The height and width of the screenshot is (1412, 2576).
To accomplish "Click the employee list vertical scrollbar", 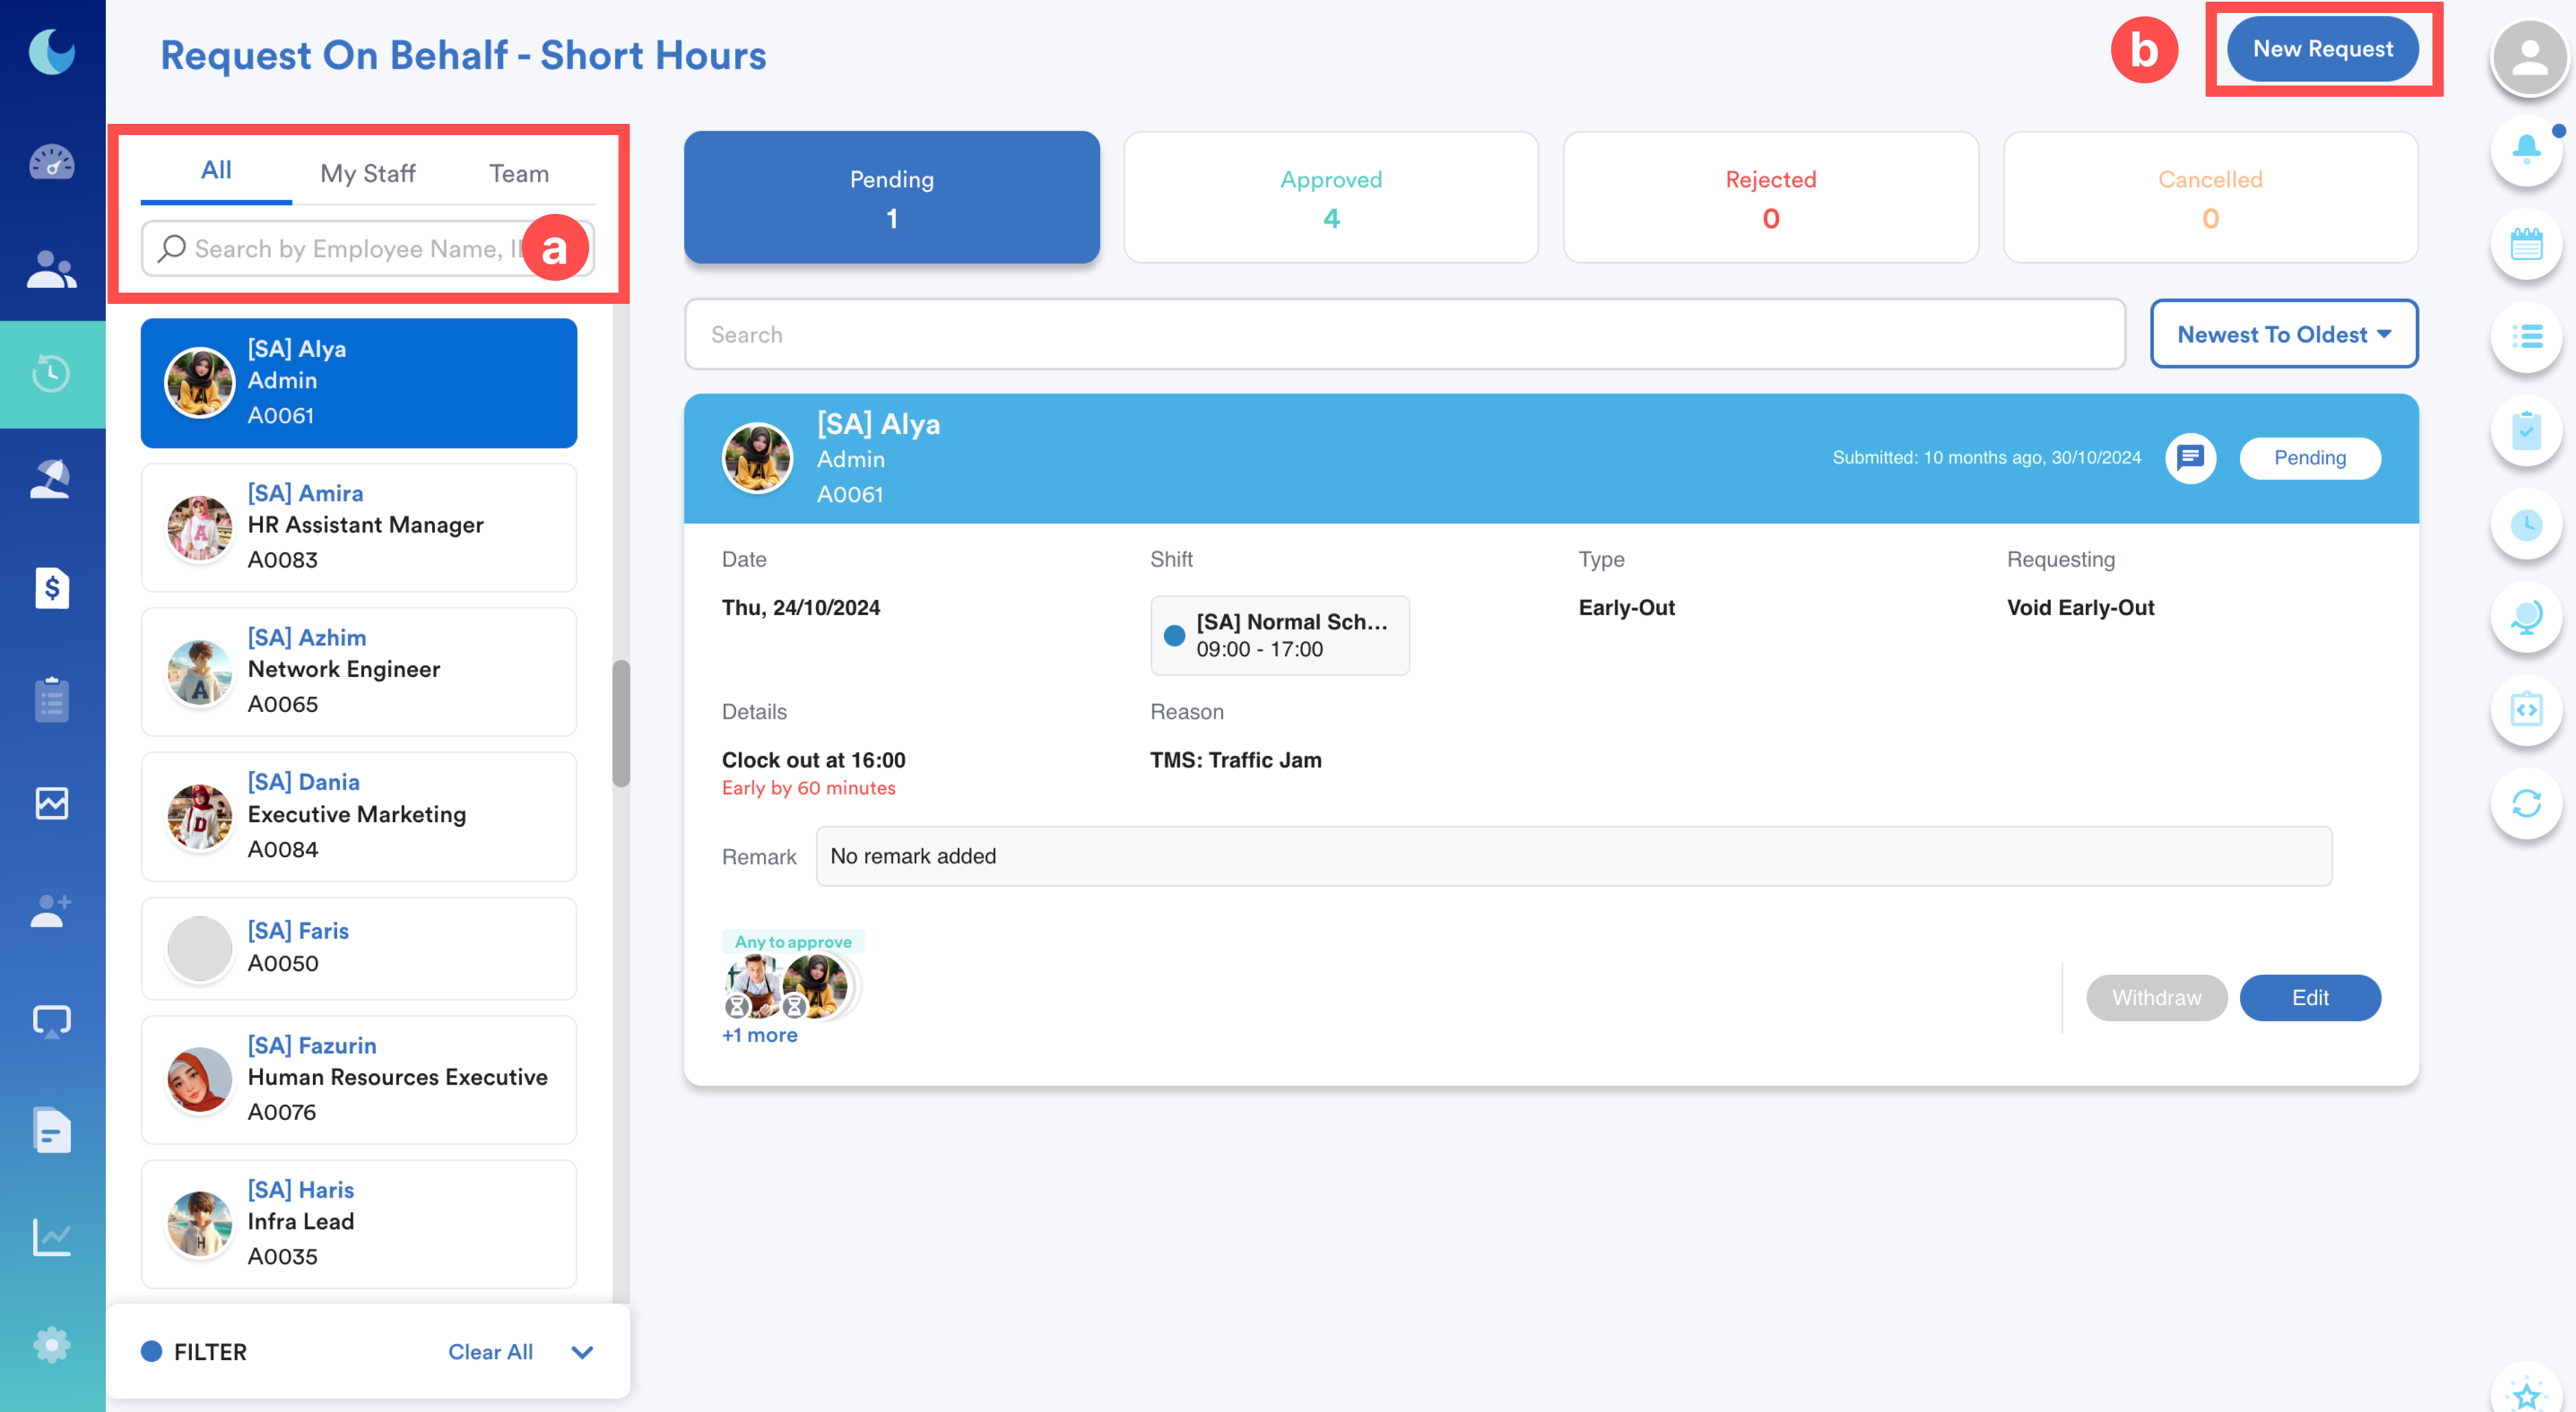I will point(621,723).
